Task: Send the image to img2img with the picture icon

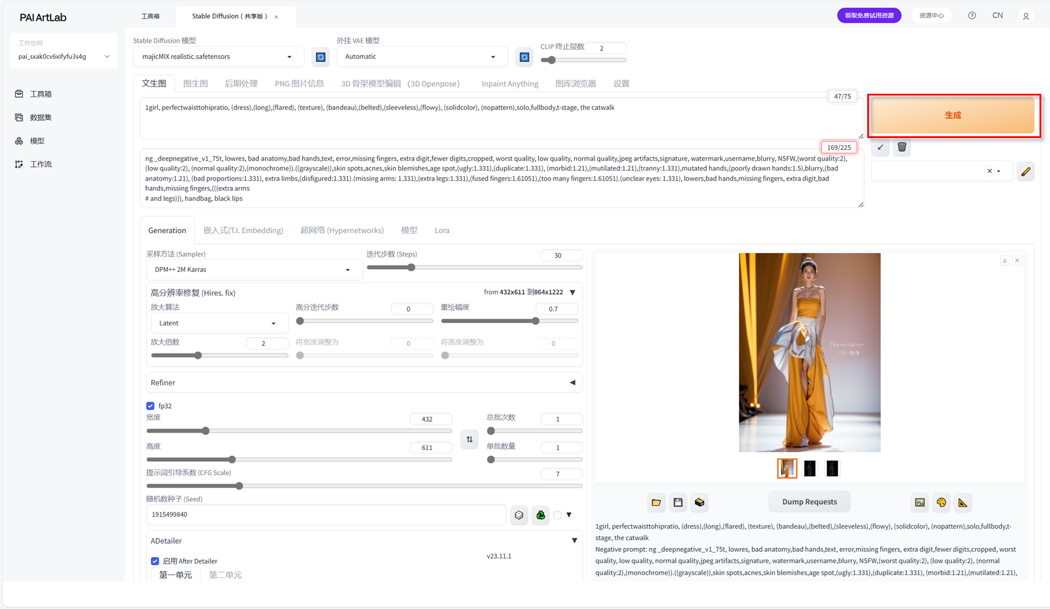Action: tap(920, 502)
